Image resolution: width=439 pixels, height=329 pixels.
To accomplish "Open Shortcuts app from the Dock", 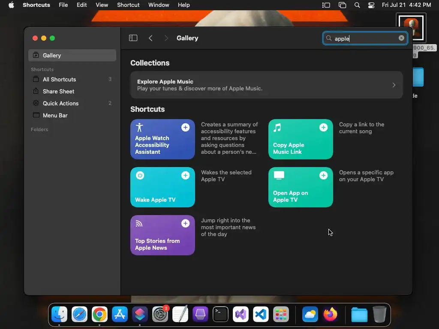I will point(140,314).
